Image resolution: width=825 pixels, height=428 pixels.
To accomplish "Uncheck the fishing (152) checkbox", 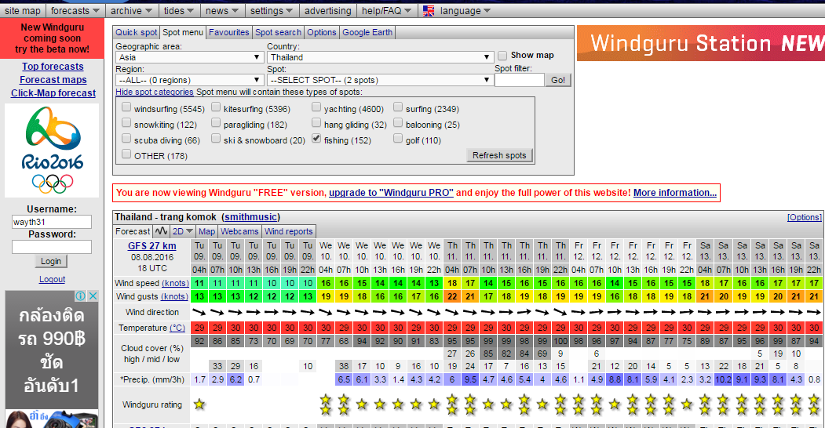I will click(316, 139).
